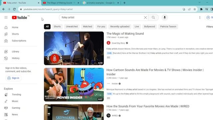Switch to animatics examples Google tab
This screenshot has width=213, height=120.
tap(101, 3)
